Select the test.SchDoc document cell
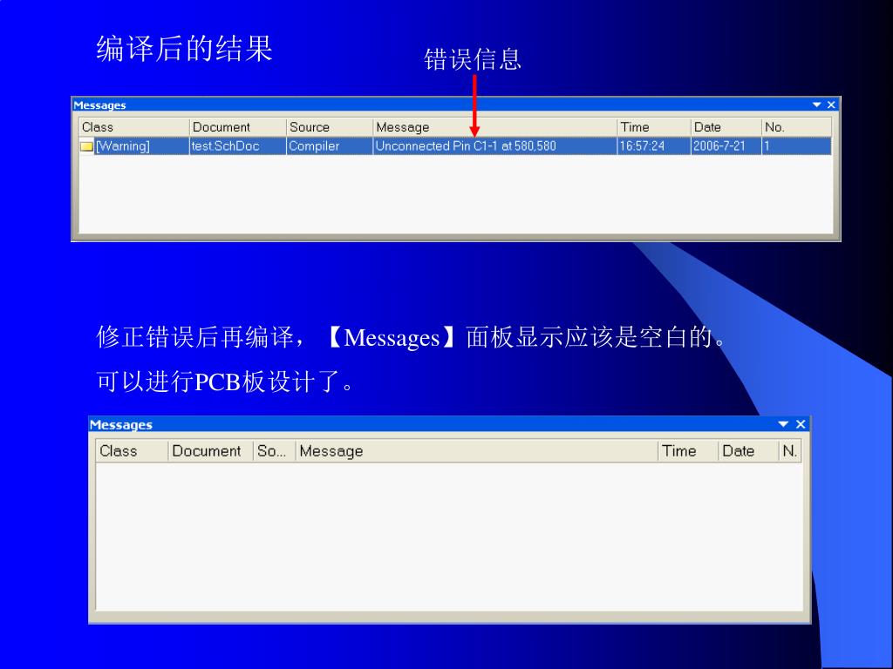 (x=237, y=146)
